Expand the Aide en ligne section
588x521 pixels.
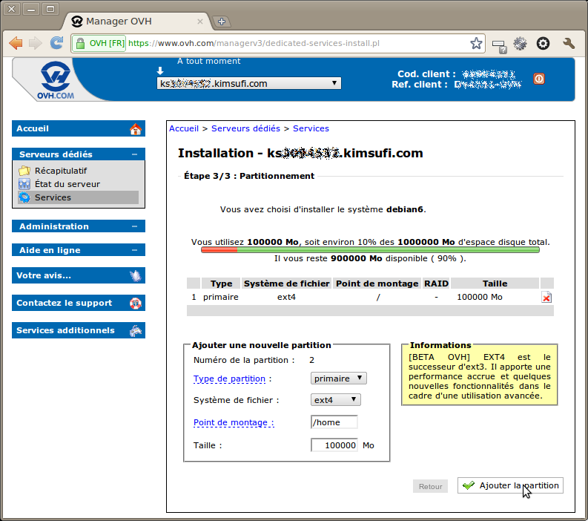135,250
